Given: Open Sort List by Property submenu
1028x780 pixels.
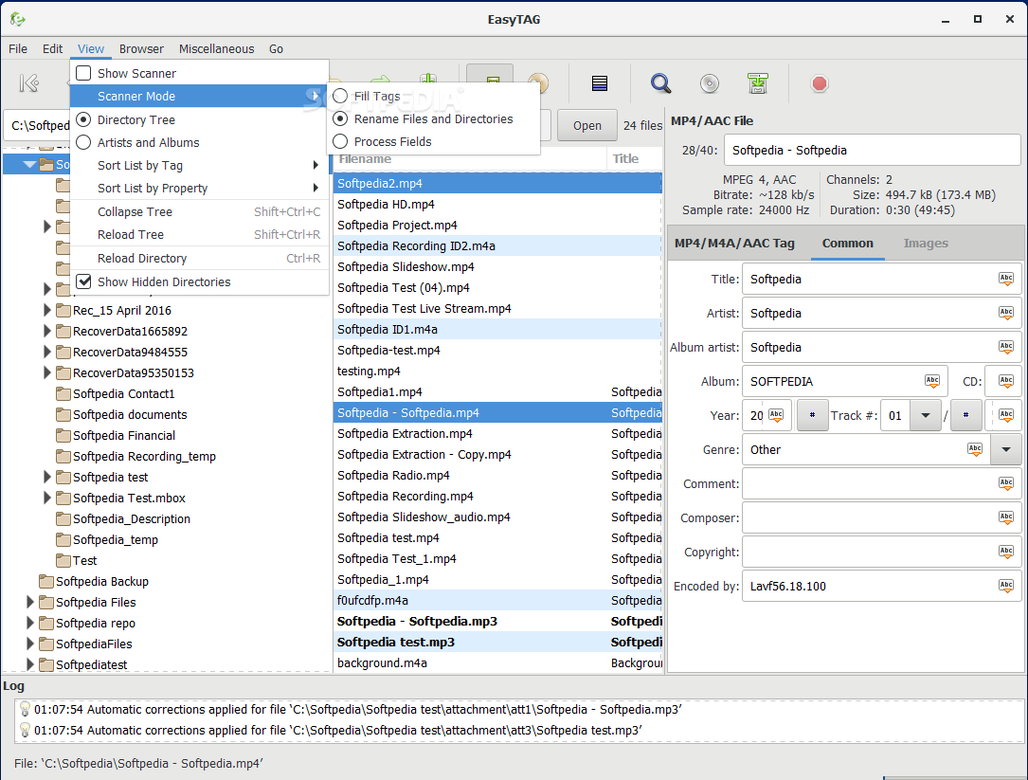Looking at the screenshot, I should tap(199, 189).
